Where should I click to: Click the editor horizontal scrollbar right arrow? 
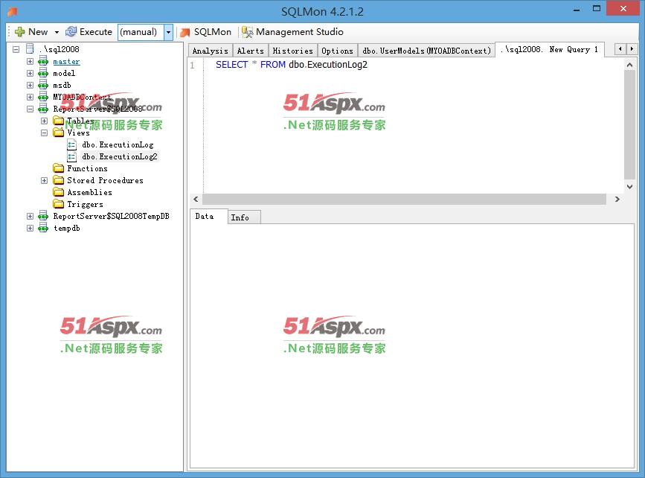617,200
